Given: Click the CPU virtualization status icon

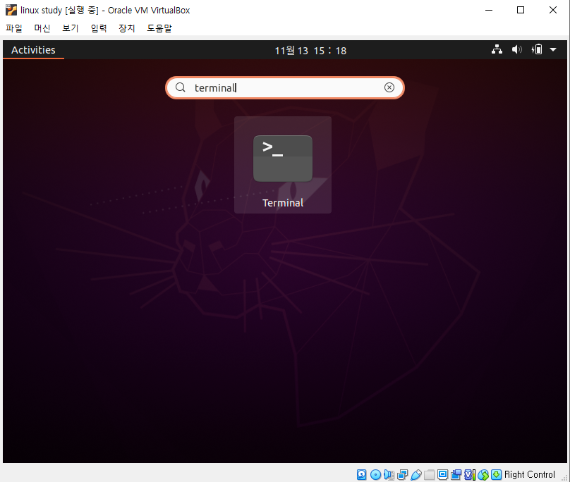Looking at the screenshot, I should tap(469, 474).
